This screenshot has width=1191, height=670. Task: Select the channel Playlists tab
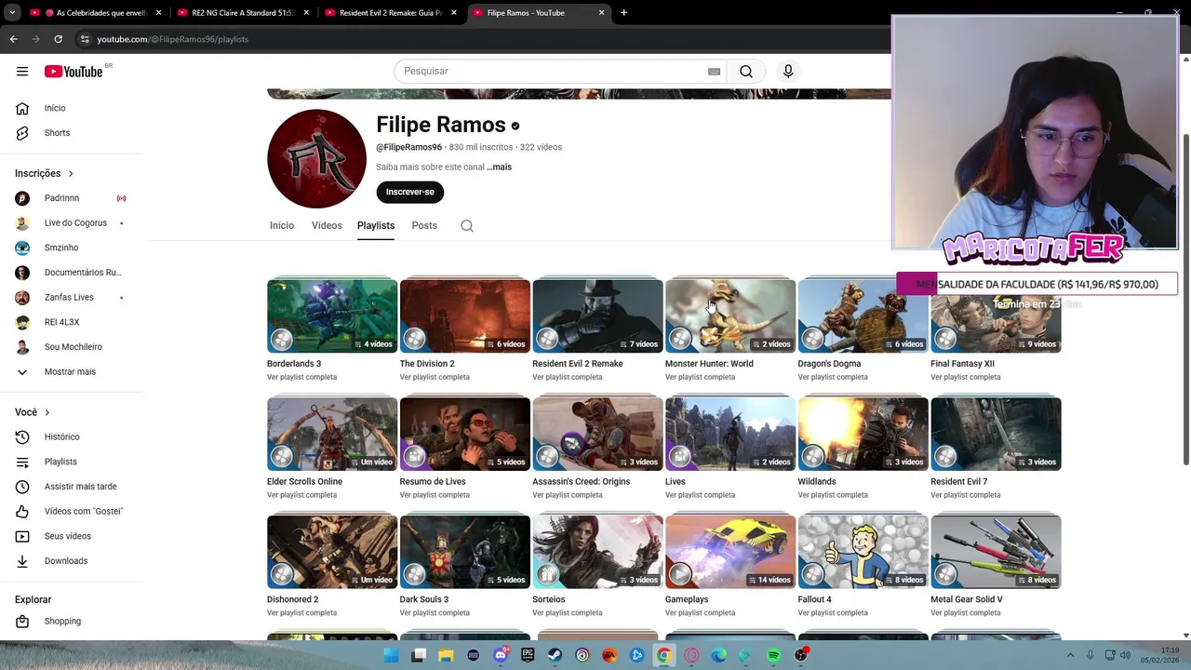pyautogui.click(x=376, y=226)
